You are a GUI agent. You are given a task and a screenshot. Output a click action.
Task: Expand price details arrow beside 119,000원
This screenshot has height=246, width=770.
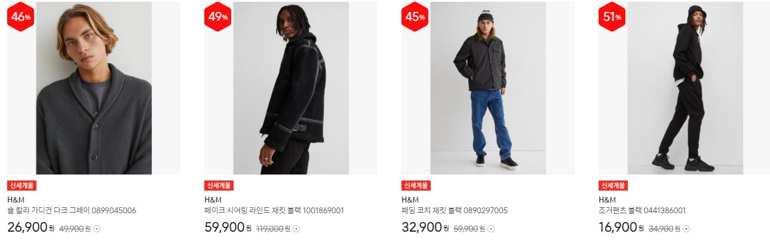(297, 229)
